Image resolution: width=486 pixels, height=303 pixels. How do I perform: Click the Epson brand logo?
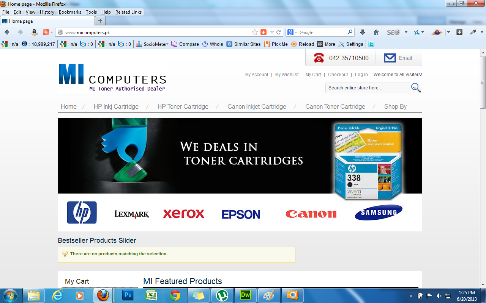(241, 214)
